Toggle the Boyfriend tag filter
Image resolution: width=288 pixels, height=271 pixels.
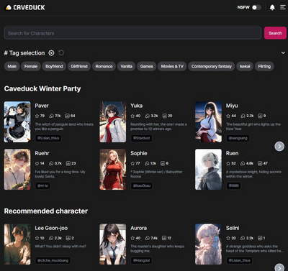coord(54,66)
